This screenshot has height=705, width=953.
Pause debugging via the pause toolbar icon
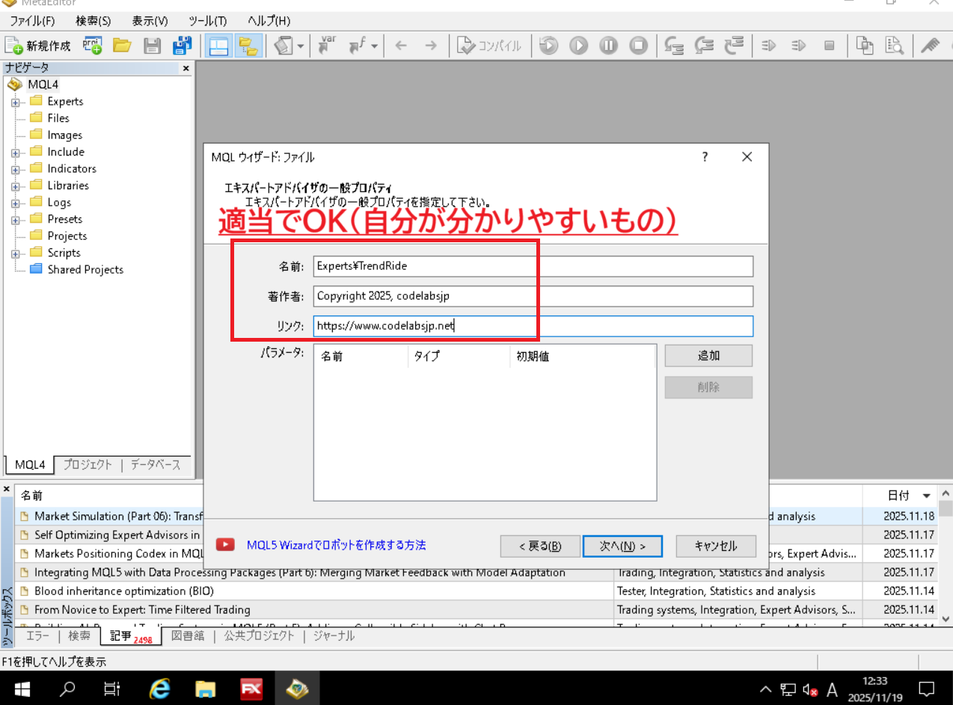[607, 45]
